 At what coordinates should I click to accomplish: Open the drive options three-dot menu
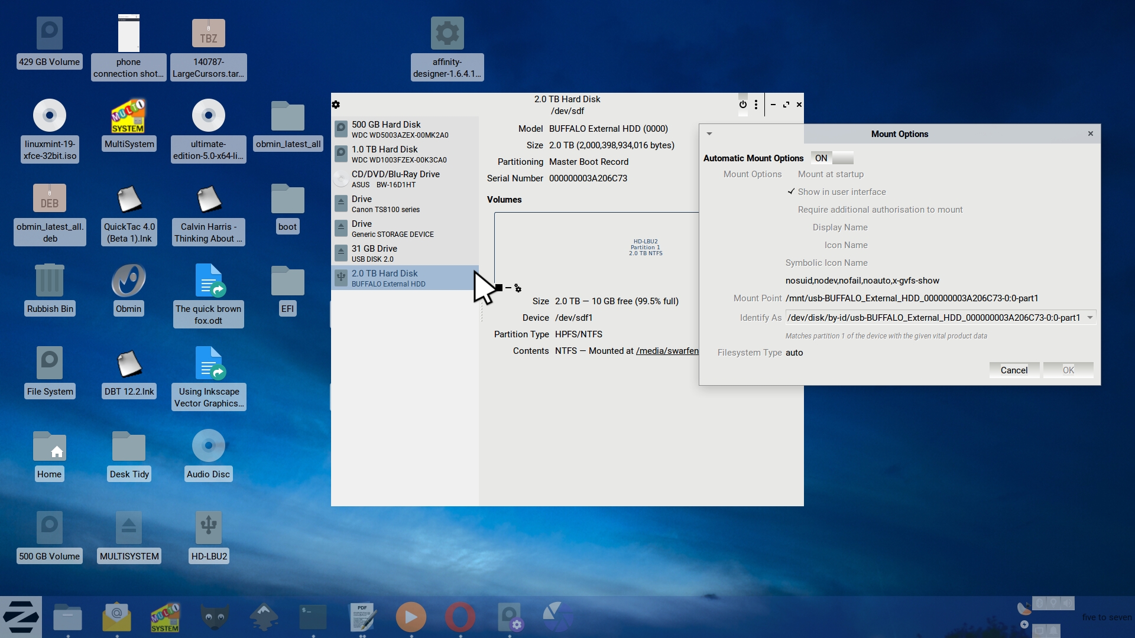click(756, 105)
